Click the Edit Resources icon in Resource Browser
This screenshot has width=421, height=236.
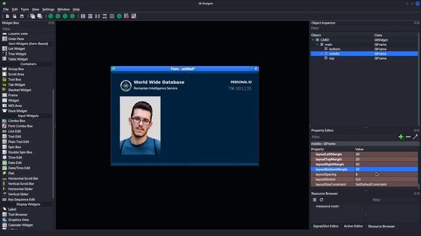314,199
